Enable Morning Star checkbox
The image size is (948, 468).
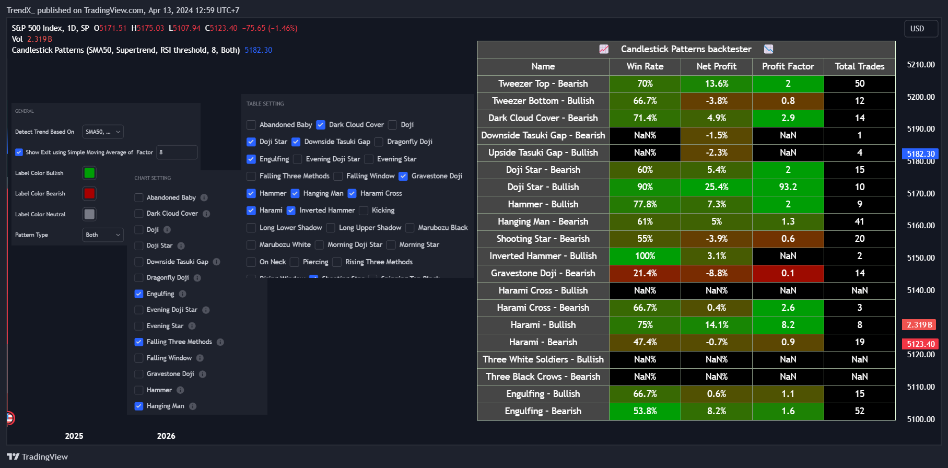(x=391, y=244)
